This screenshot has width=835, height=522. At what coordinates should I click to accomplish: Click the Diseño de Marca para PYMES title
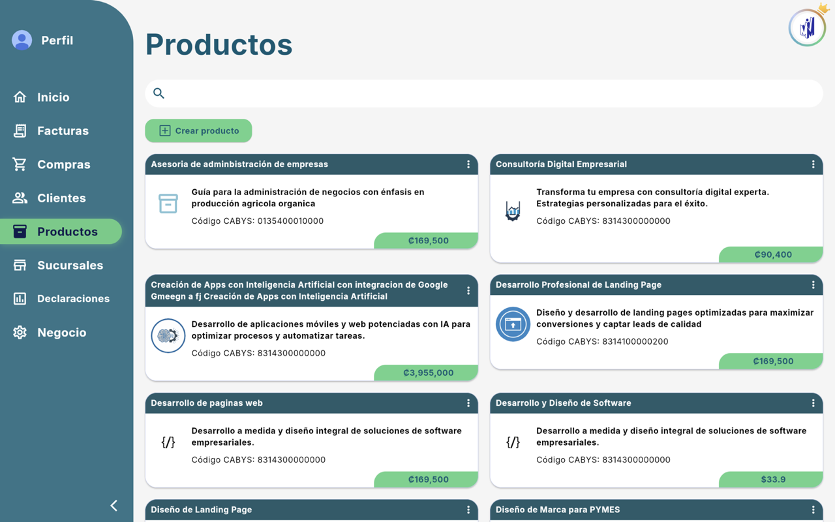558,510
